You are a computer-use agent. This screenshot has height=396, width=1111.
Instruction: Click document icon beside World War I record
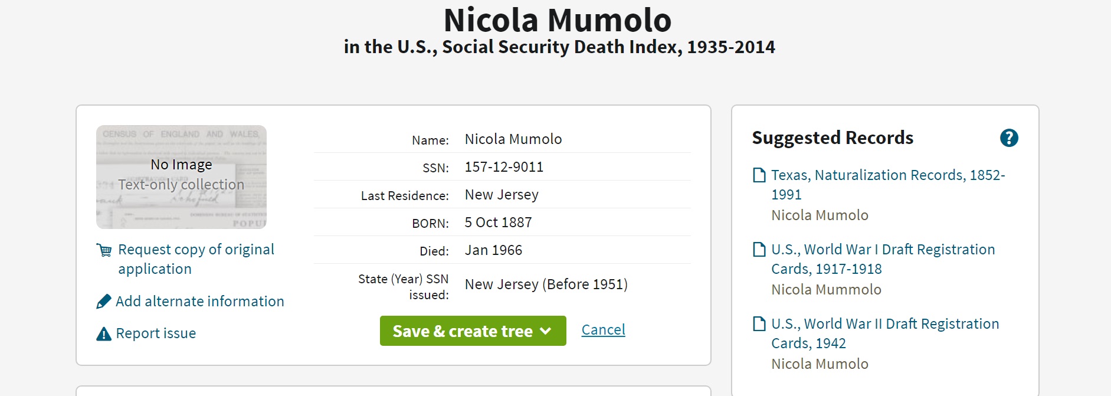tap(759, 250)
